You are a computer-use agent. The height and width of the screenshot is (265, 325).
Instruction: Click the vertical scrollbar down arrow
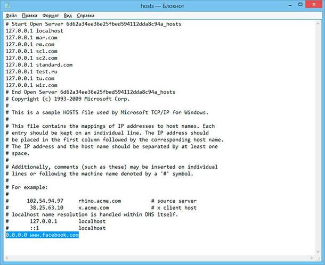(318, 252)
